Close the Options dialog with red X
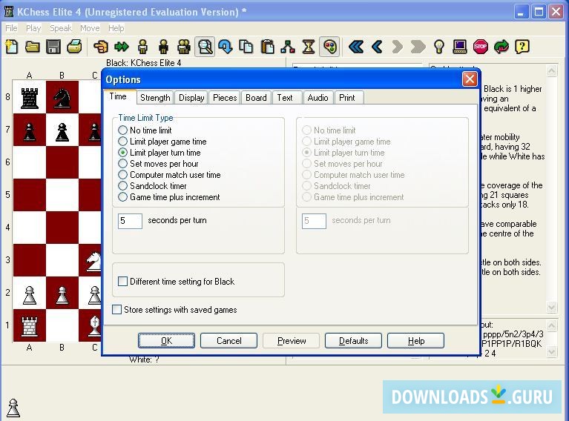The height and width of the screenshot is (421, 569). click(x=470, y=79)
